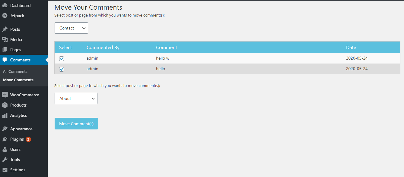Click the Comments speech bubble icon
The height and width of the screenshot is (177, 404).
click(5, 60)
